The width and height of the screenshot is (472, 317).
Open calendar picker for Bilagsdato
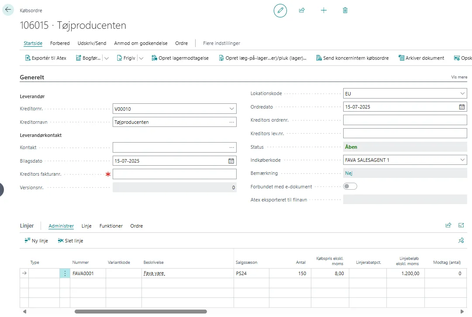(x=231, y=161)
